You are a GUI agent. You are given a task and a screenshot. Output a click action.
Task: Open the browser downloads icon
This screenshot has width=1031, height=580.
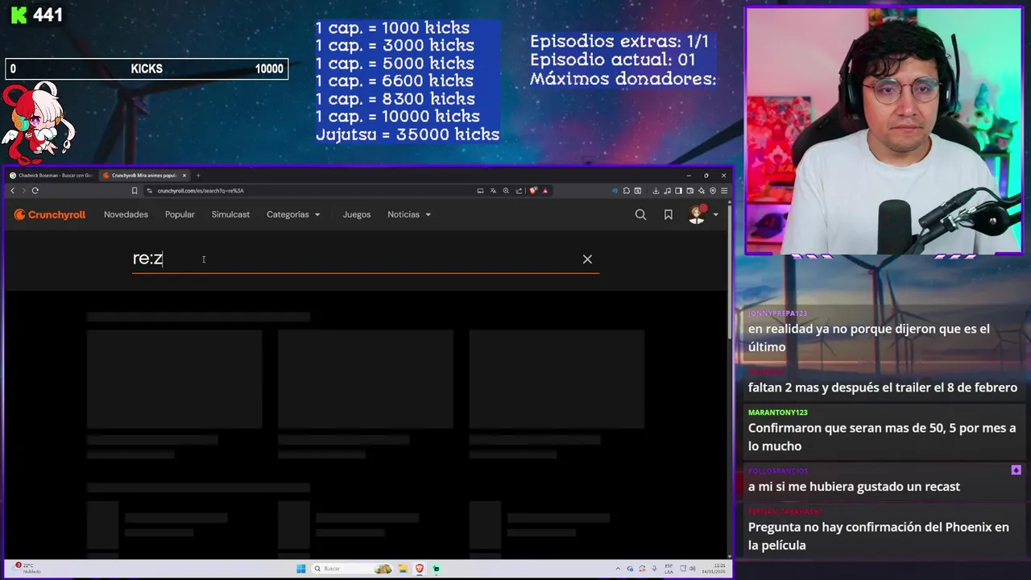(656, 191)
